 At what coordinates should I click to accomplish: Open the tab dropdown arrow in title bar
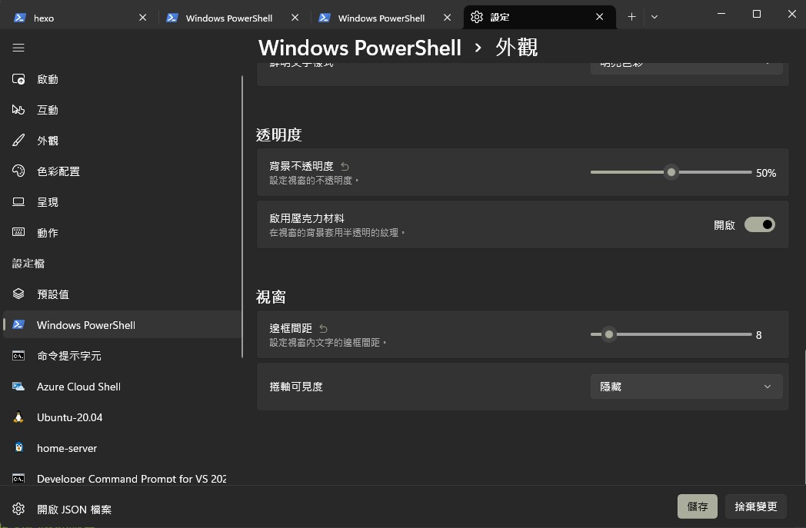[654, 17]
